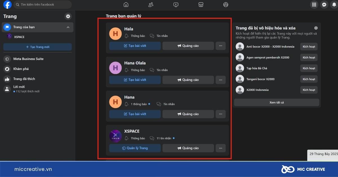Viewport: 338px width, 177px height.
Task: Kích hoạt X2000 Indonesia page
Action: click(309, 90)
